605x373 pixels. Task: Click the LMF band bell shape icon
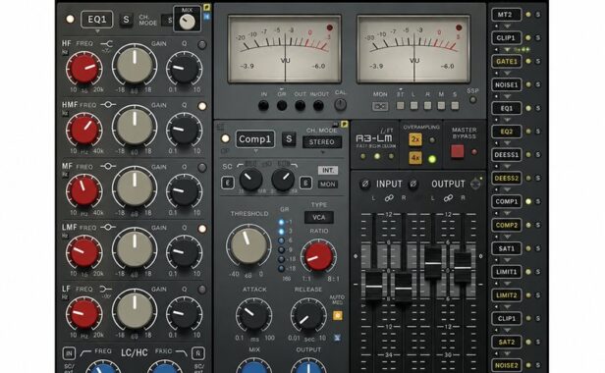(108, 227)
